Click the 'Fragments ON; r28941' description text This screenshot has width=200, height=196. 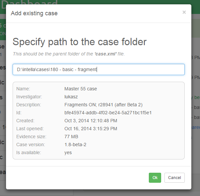[103, 105]
